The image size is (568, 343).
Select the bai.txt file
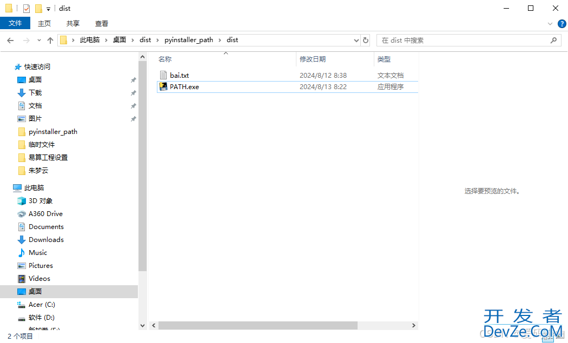click(x=179, y=75)
